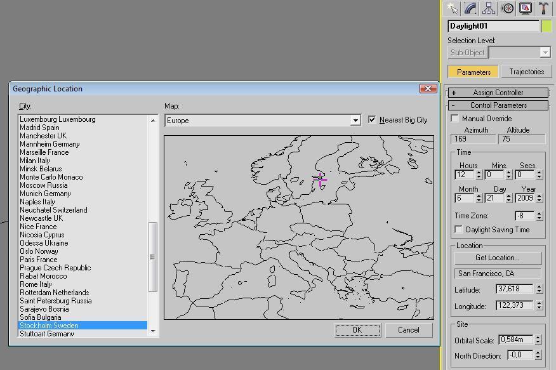
Task: Click the Hours value field
Action: click(465, 175)
